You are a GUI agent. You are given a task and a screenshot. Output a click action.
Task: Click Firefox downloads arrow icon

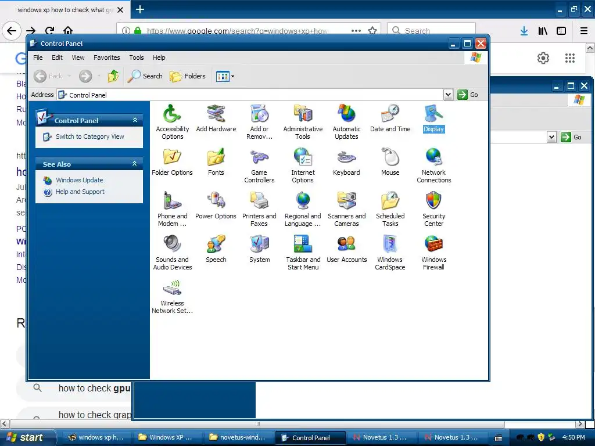tap(524, 31)
